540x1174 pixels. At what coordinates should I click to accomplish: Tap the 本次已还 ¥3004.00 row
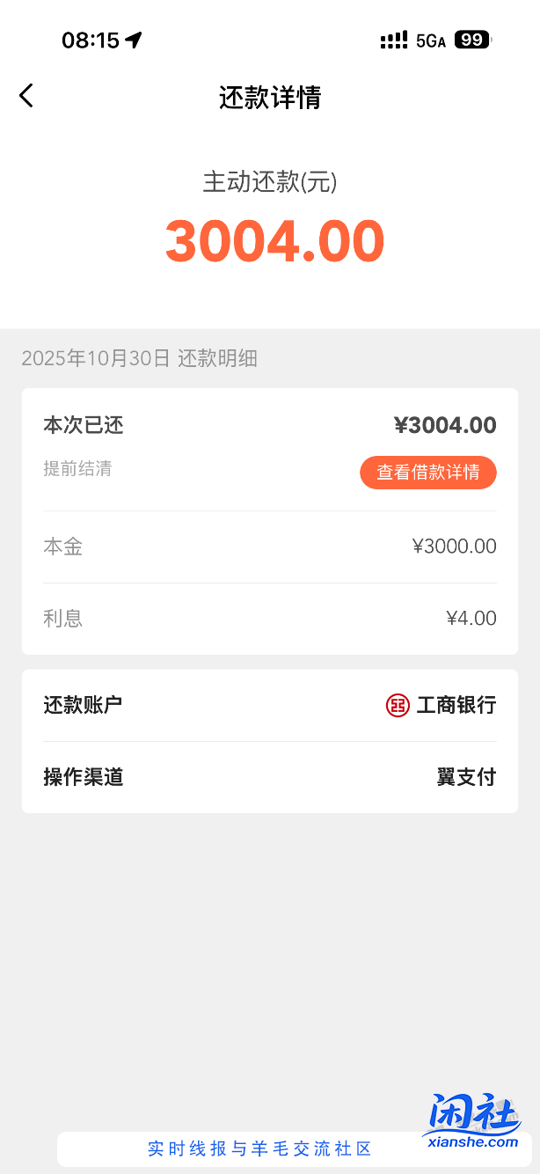point(270,425)
